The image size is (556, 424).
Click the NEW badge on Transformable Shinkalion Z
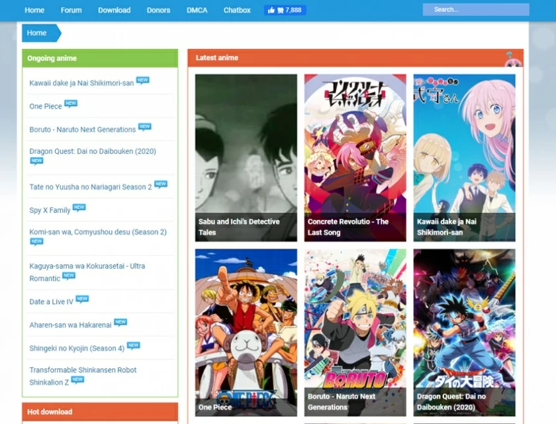(77, 379)
